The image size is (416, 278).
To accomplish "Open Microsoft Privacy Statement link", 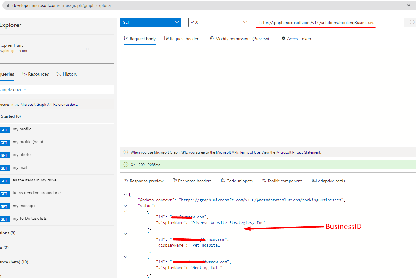I will pyautogui.click(x=298, y=152).
